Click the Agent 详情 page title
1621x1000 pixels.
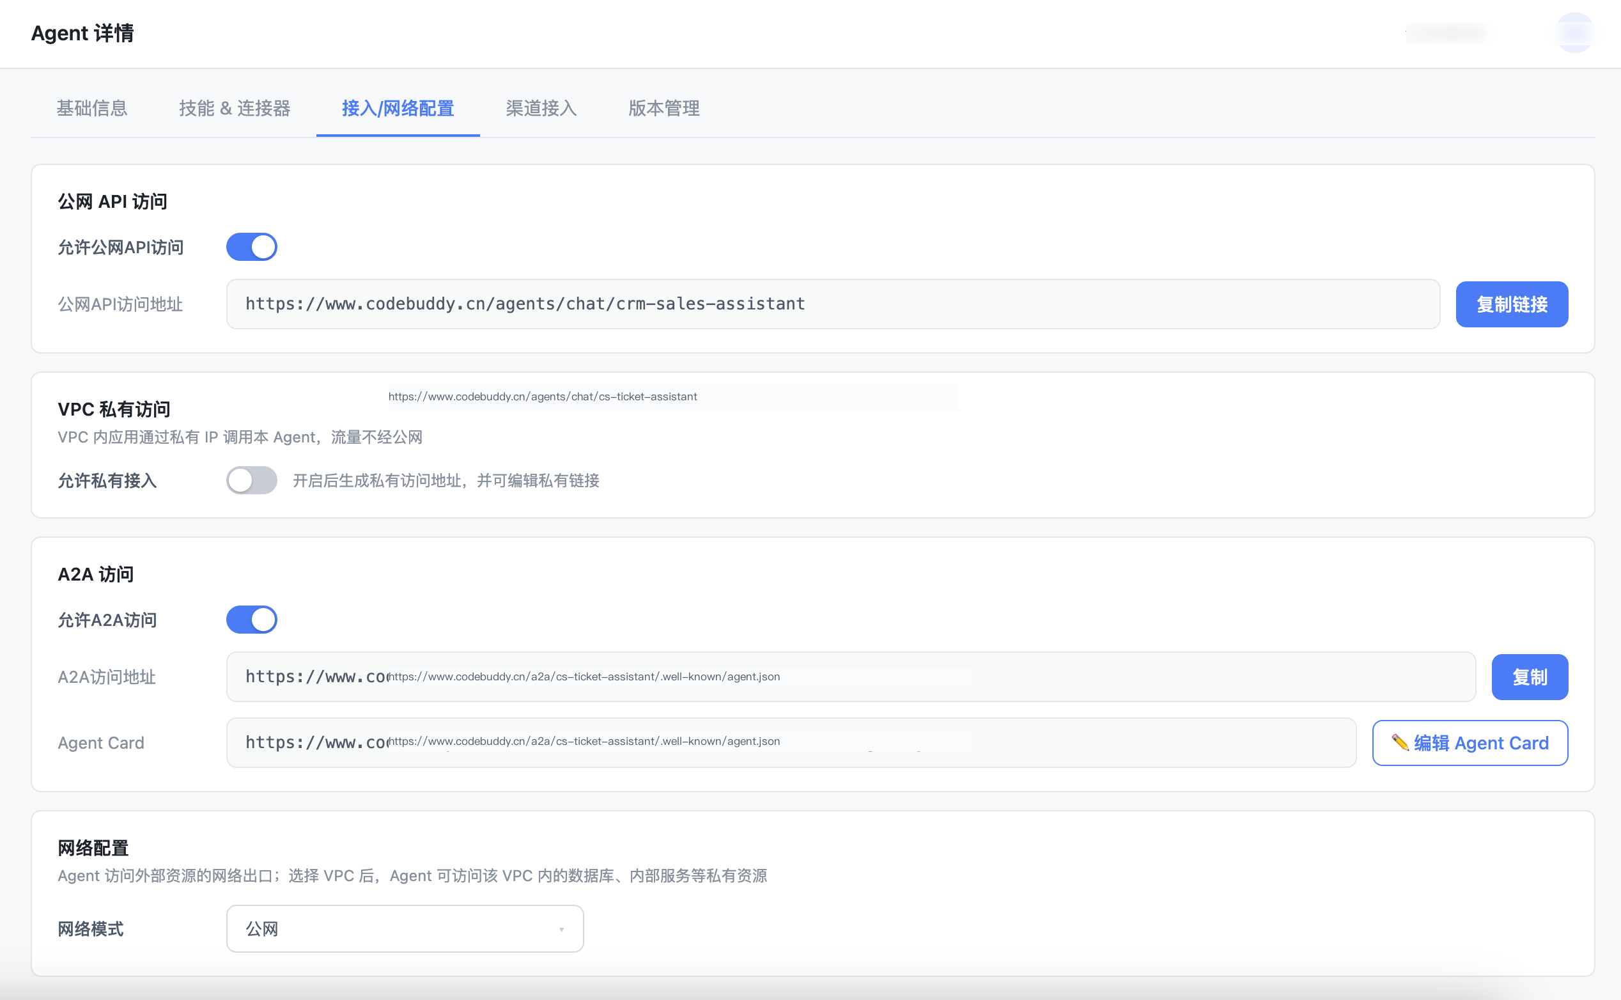82,33
